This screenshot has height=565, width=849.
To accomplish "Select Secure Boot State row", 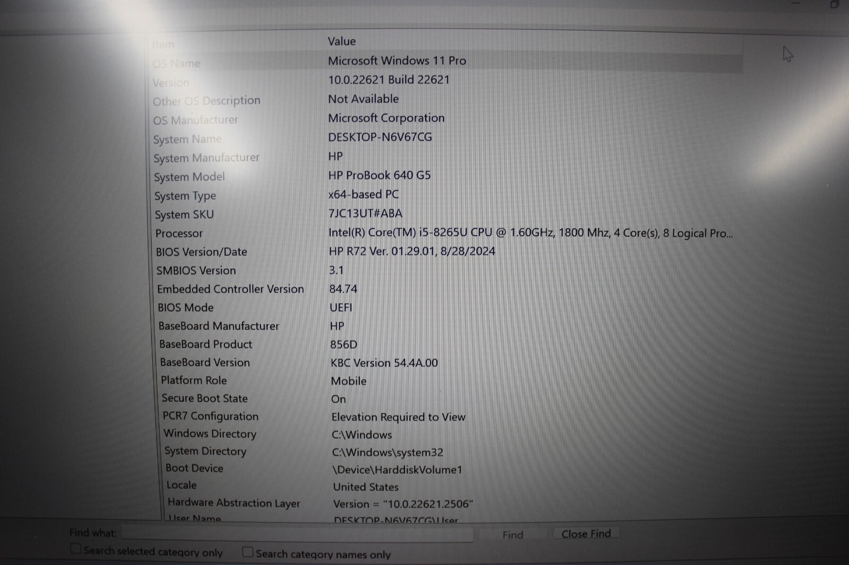I will 205,398.
